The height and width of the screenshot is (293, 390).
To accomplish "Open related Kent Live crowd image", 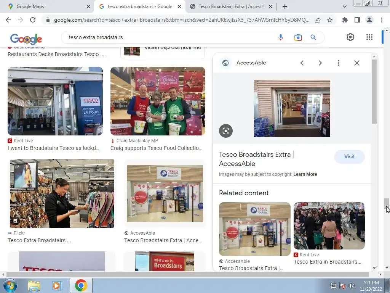I will (x=329, y=226).
